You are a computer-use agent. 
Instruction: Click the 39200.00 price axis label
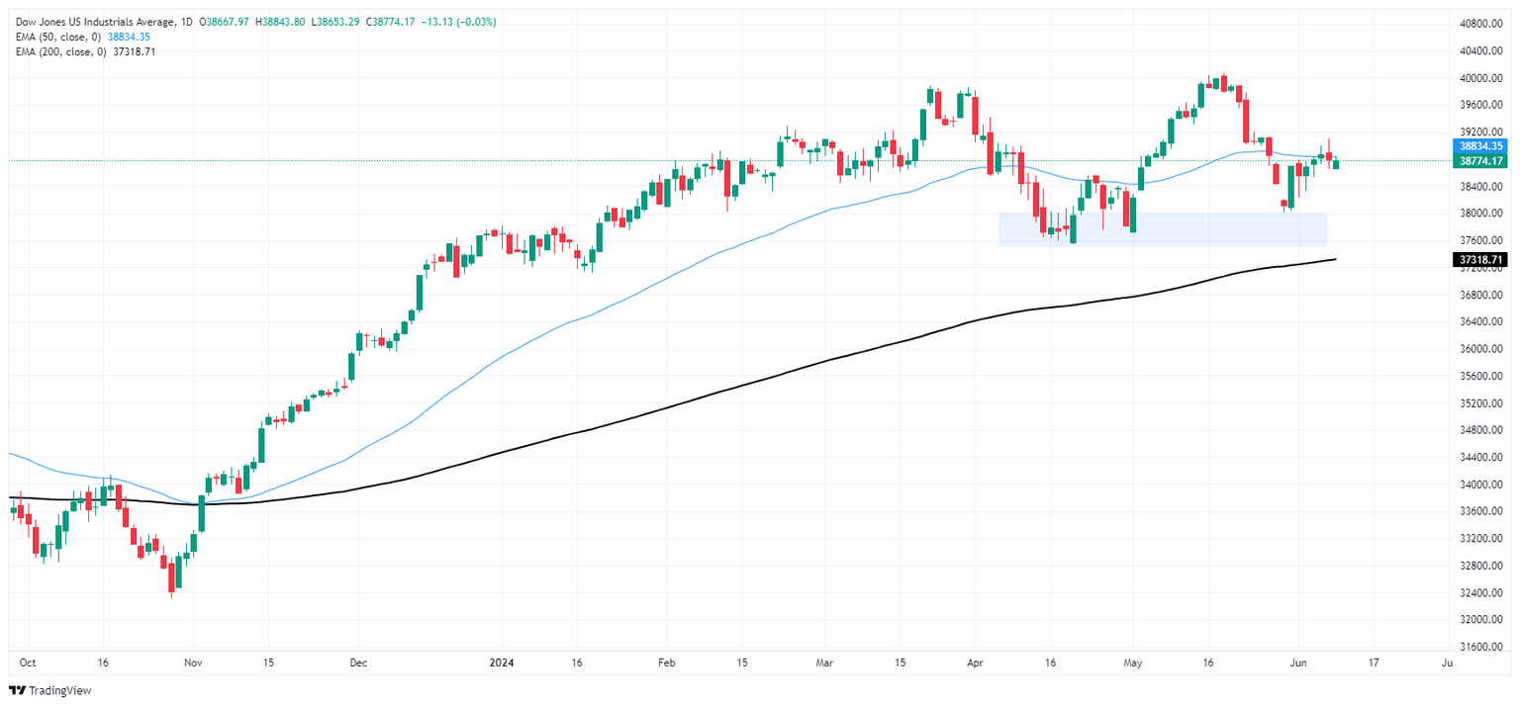[x=1481, y=132]
